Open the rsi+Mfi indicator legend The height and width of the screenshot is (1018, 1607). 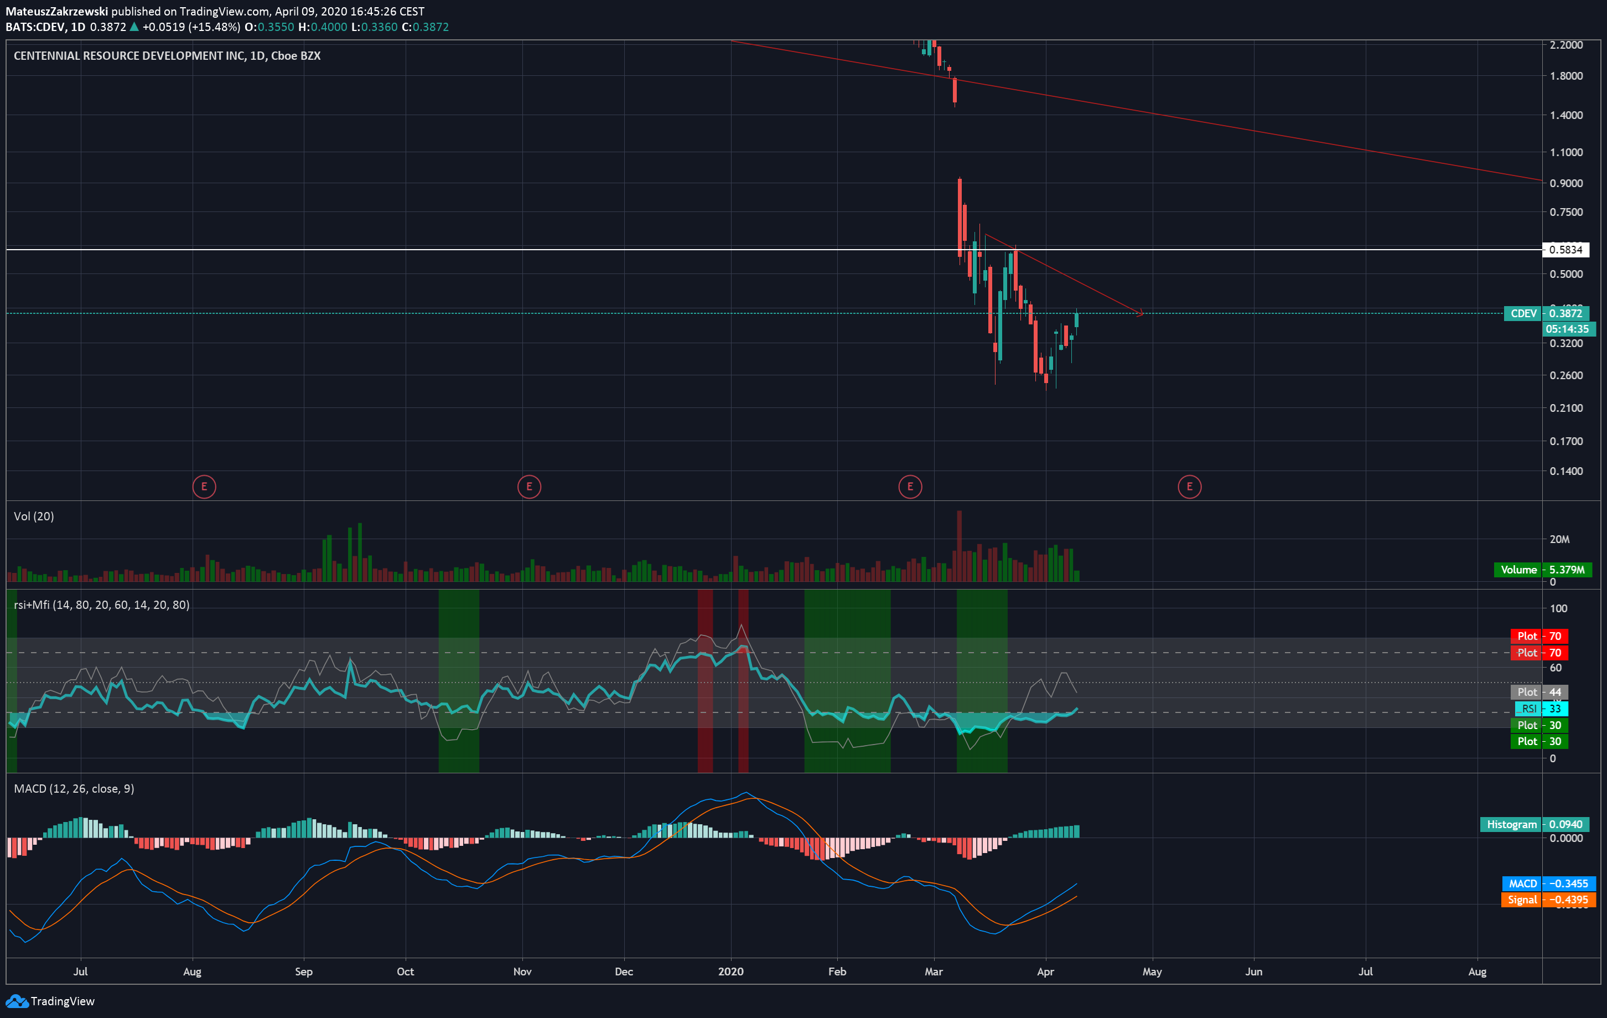(101, 605)
